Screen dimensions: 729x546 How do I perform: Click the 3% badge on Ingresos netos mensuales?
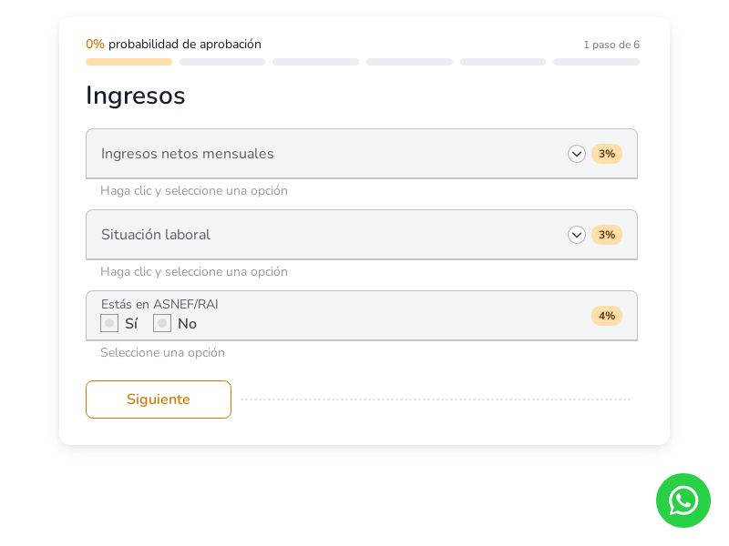[x=606, y=154]
